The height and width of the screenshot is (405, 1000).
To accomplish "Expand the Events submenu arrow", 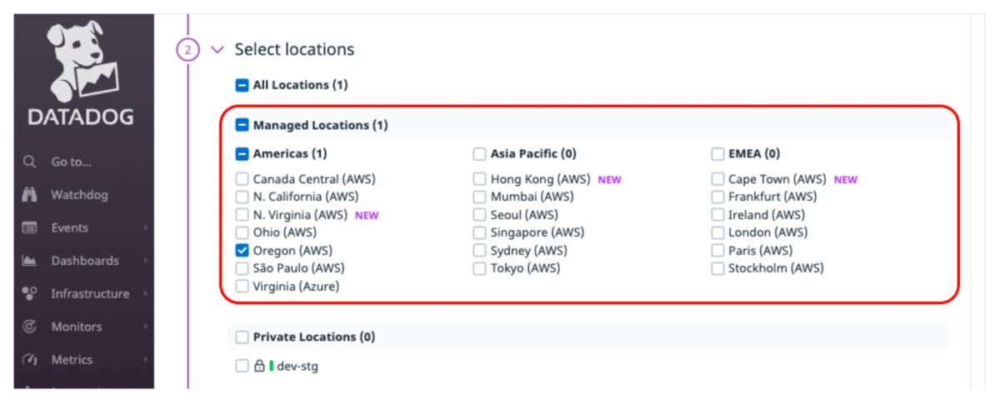I will [x=145, y=227].
